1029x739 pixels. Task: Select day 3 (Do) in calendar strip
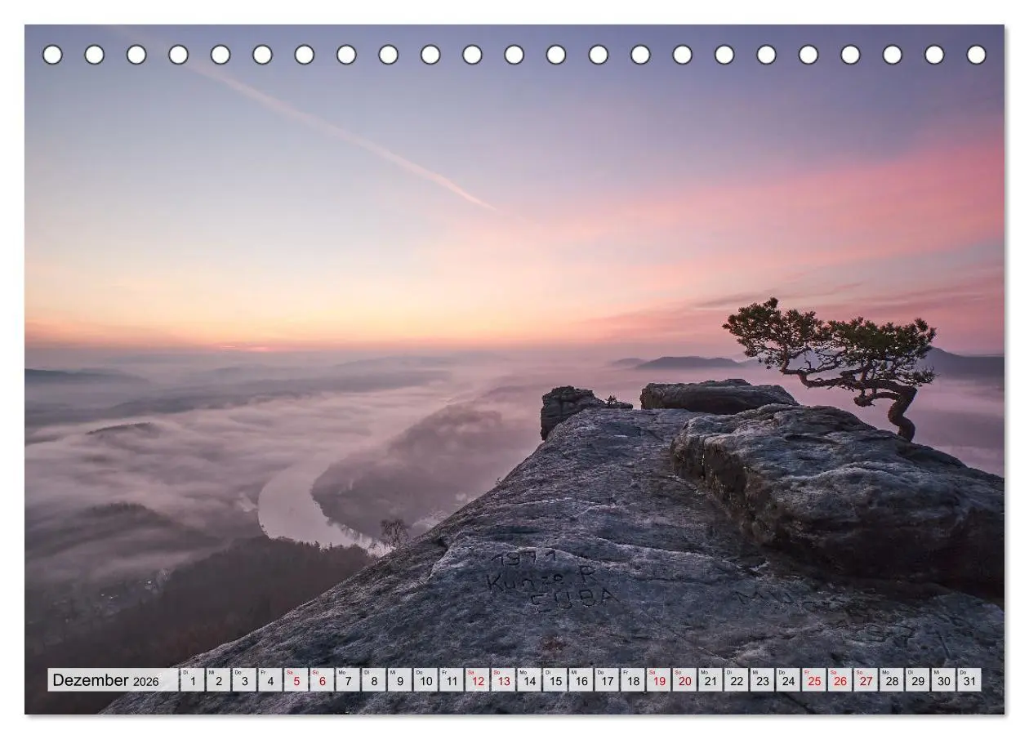[x=244, y=680]
